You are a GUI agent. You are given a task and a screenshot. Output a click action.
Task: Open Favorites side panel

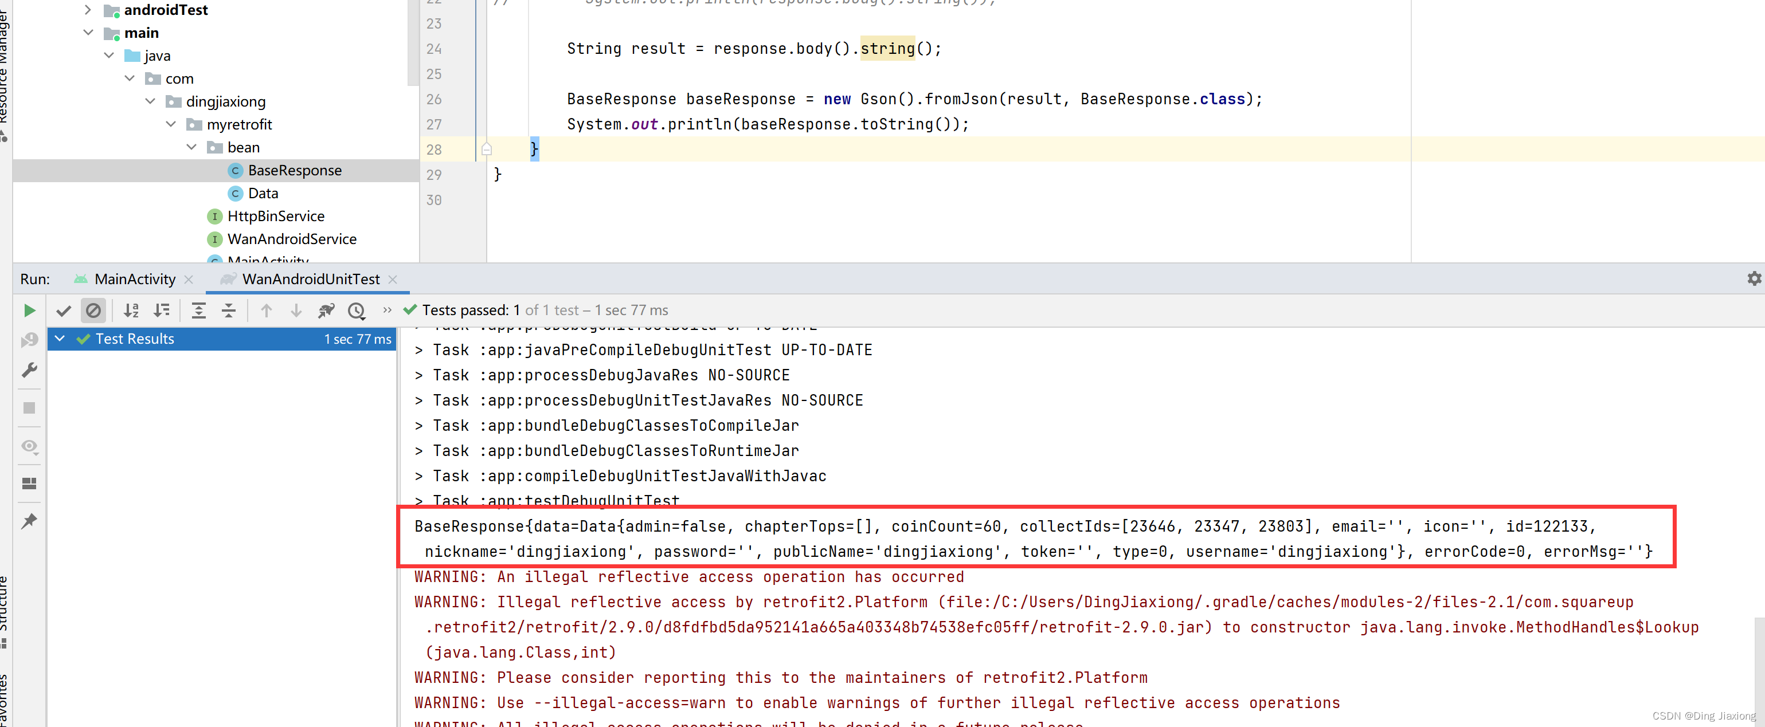coord(5,700)
